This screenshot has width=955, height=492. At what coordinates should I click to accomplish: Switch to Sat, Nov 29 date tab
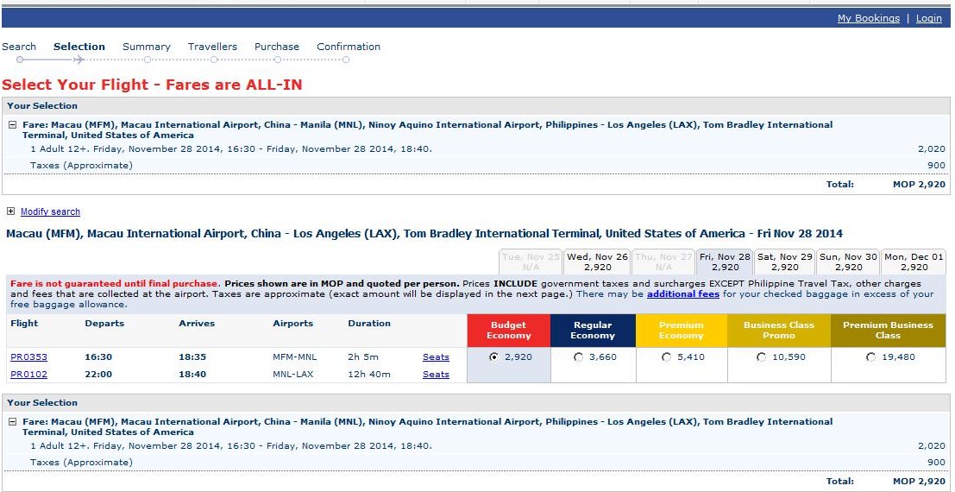click(x=784, y=262)
